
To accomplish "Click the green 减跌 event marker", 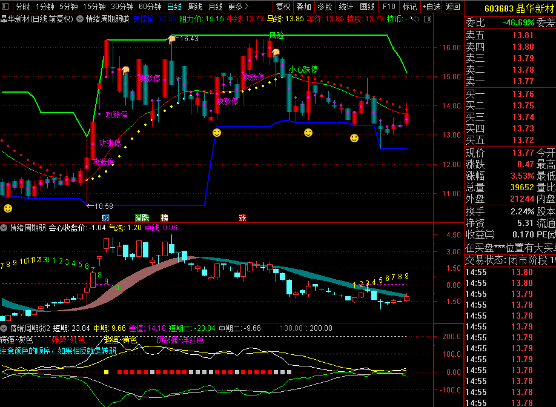I will click(x=142, y=217).
